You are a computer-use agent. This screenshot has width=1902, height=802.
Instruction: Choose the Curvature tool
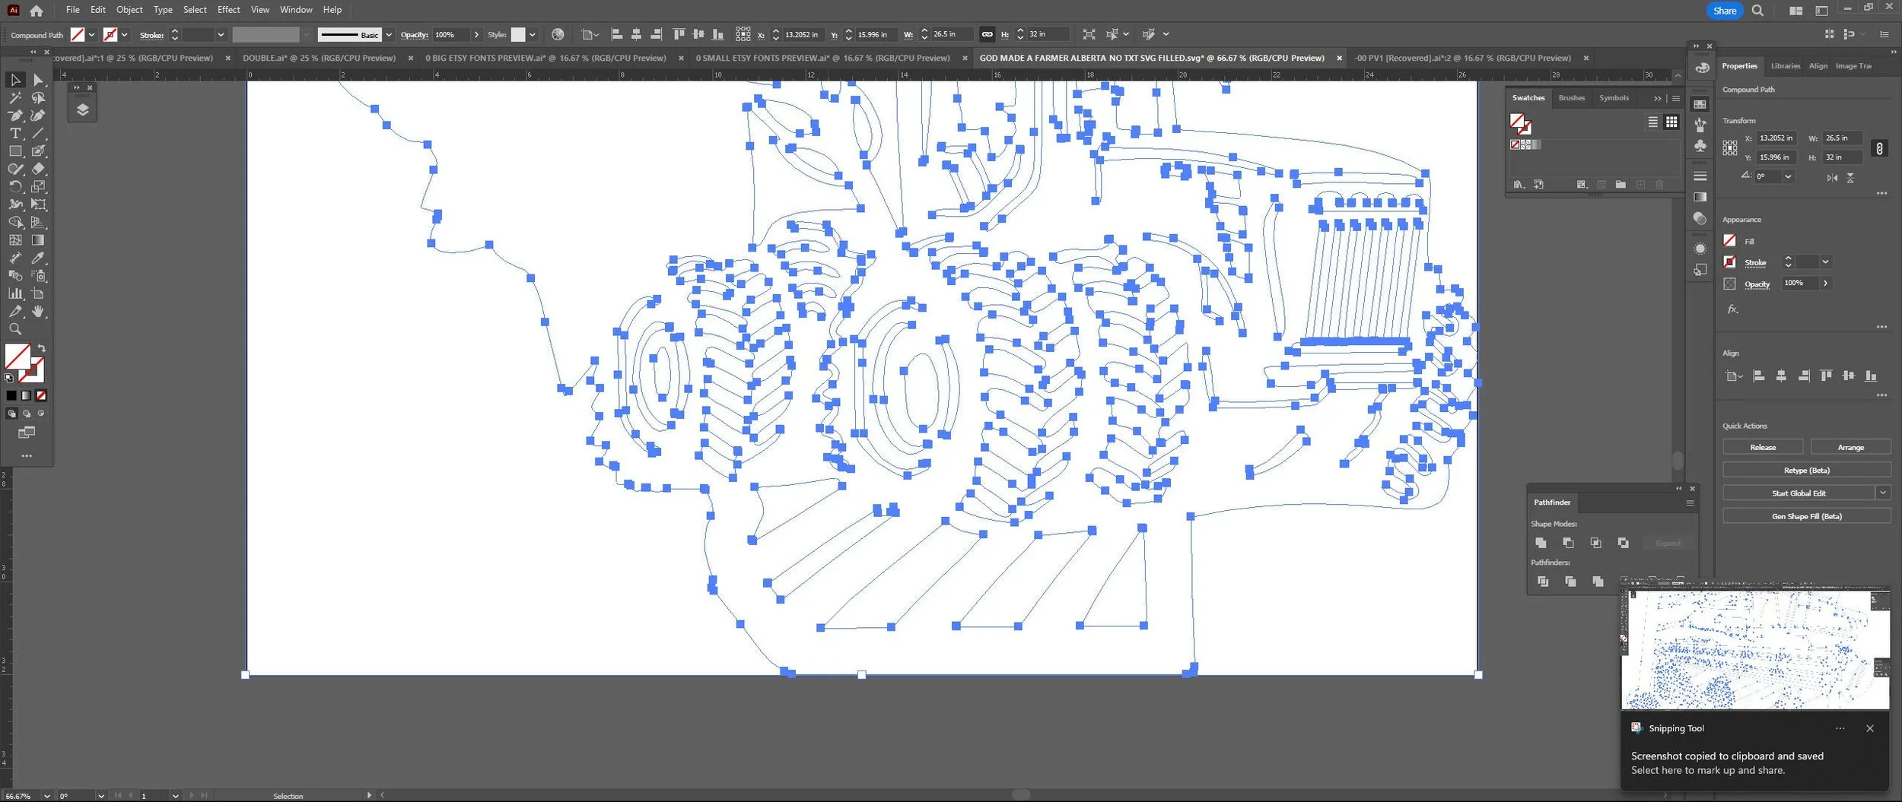38,116
